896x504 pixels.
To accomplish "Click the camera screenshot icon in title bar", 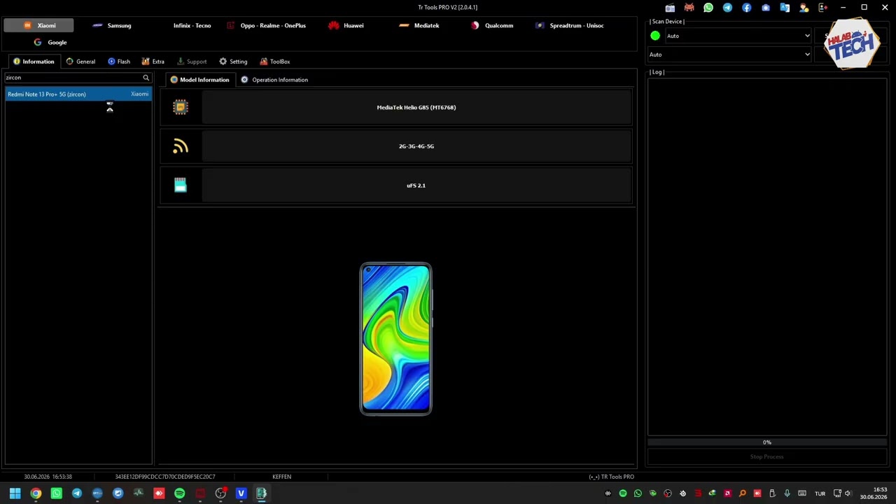I will point(766,8).
